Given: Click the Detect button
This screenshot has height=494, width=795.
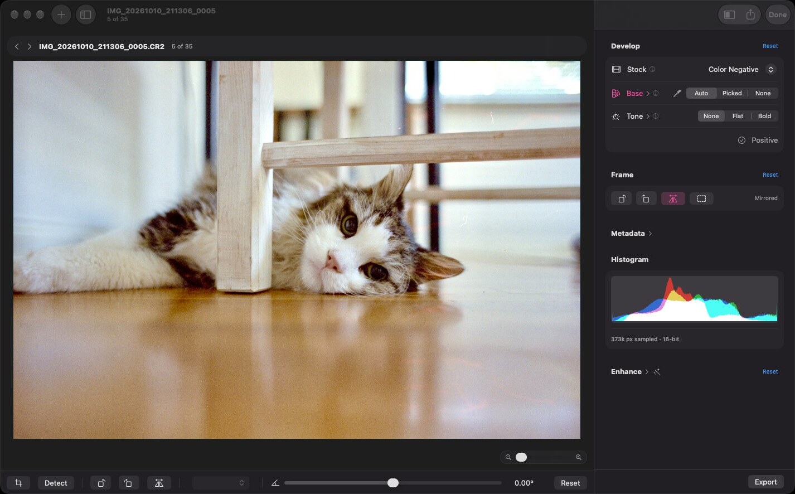Looking at the screenshot, I should [x=56, y=483].
